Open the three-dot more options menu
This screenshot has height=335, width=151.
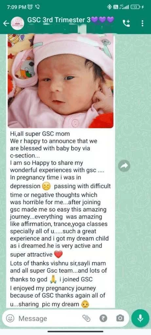[x=142, y=23]
